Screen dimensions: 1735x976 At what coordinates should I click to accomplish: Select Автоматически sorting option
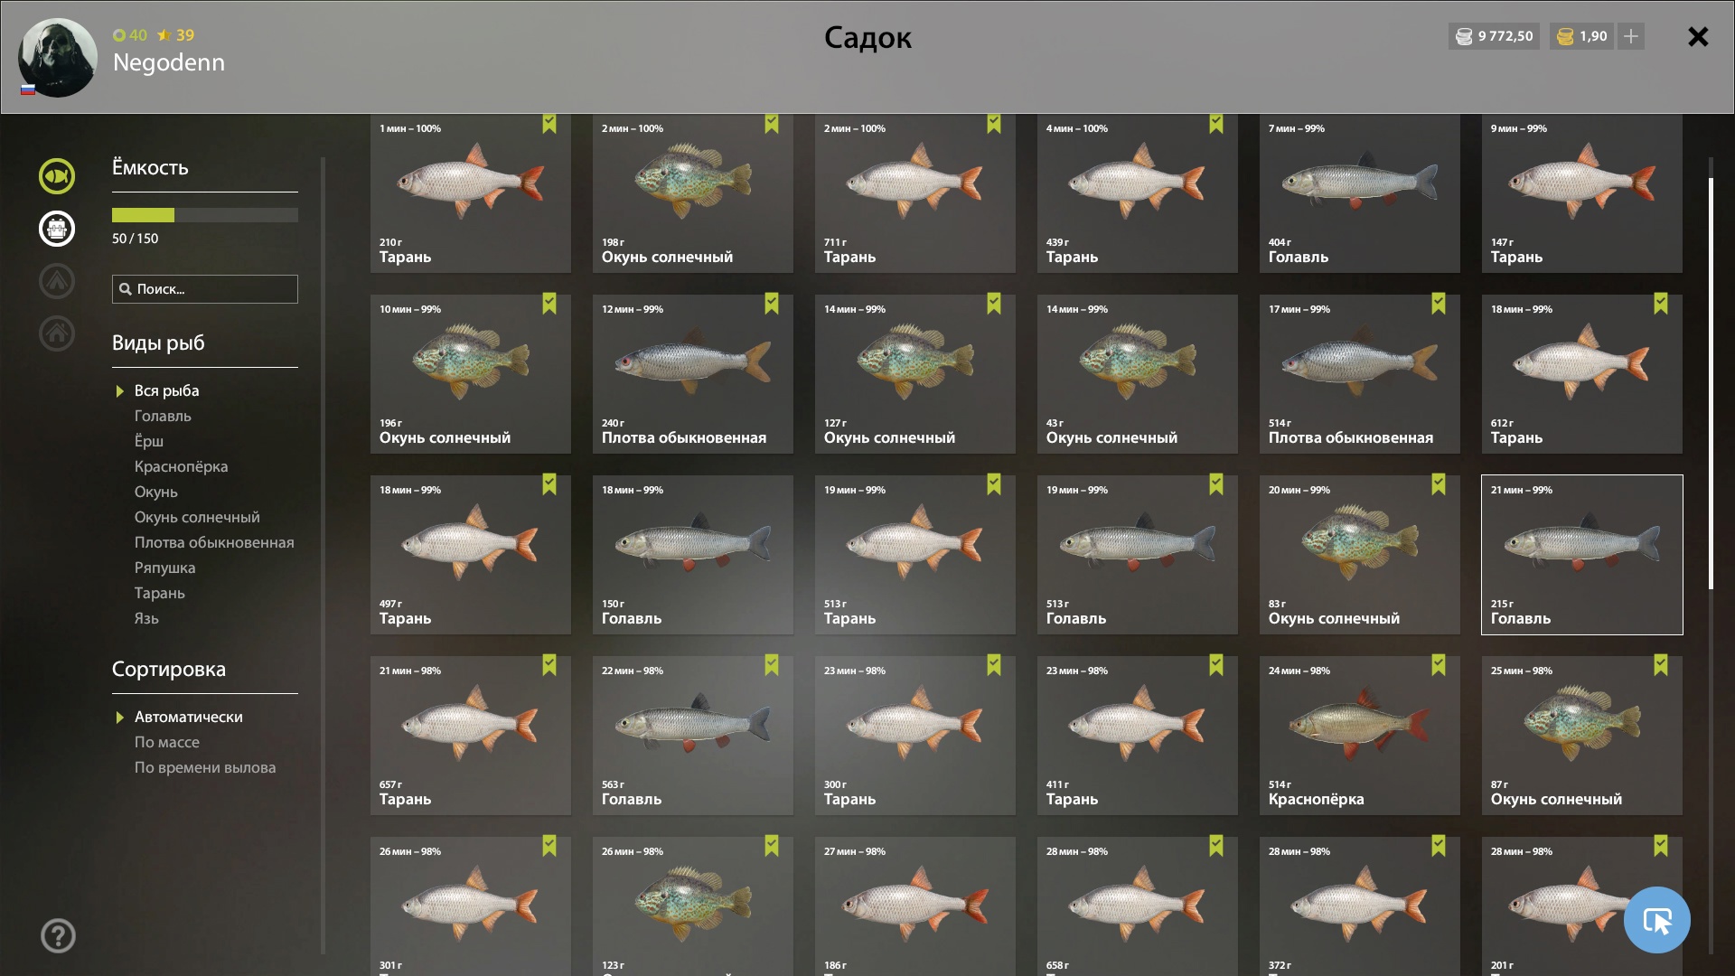[x=188, y=717]
